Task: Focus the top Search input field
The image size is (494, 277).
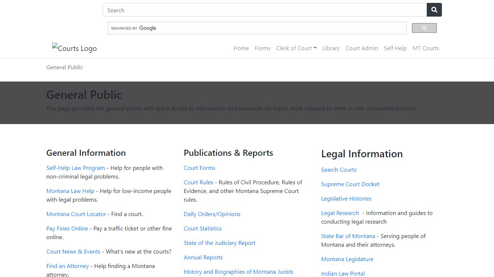Action: coord(265,10)
